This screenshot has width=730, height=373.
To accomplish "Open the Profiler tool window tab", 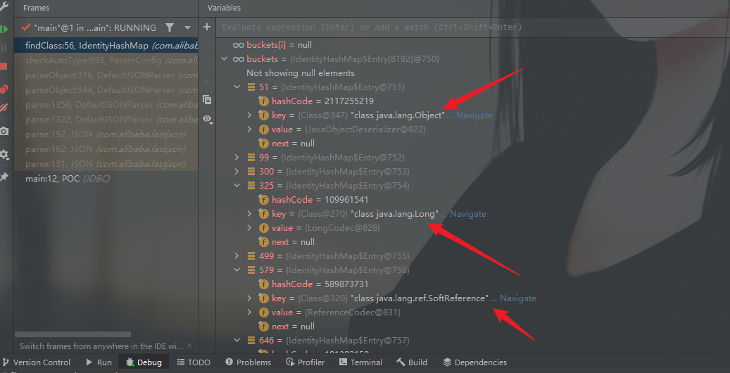I will click(x=306, y=362).
